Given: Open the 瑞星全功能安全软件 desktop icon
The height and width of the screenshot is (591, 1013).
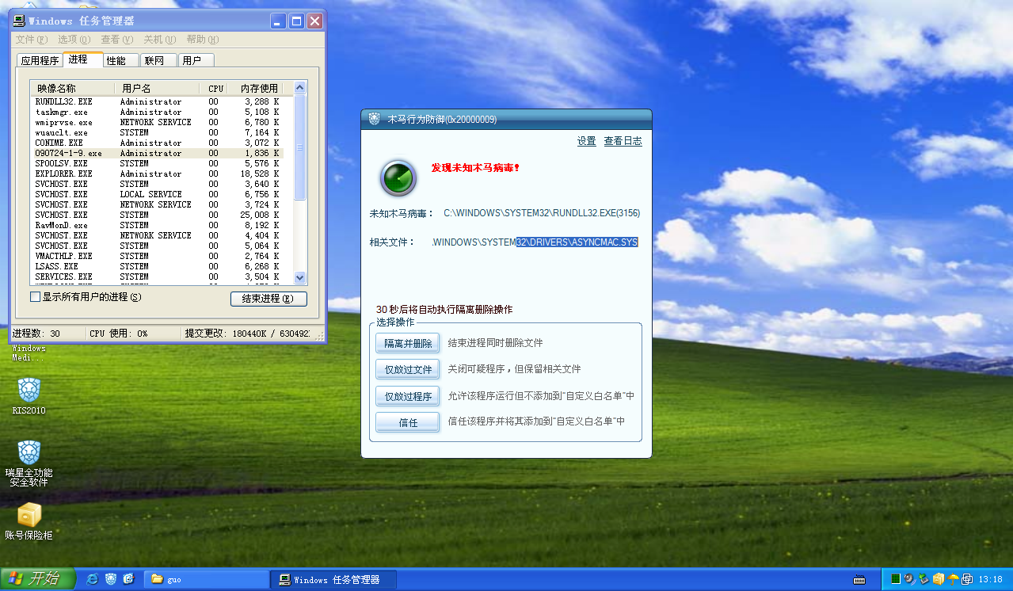Looking at the screenshot, I should (x=29, y=463).
